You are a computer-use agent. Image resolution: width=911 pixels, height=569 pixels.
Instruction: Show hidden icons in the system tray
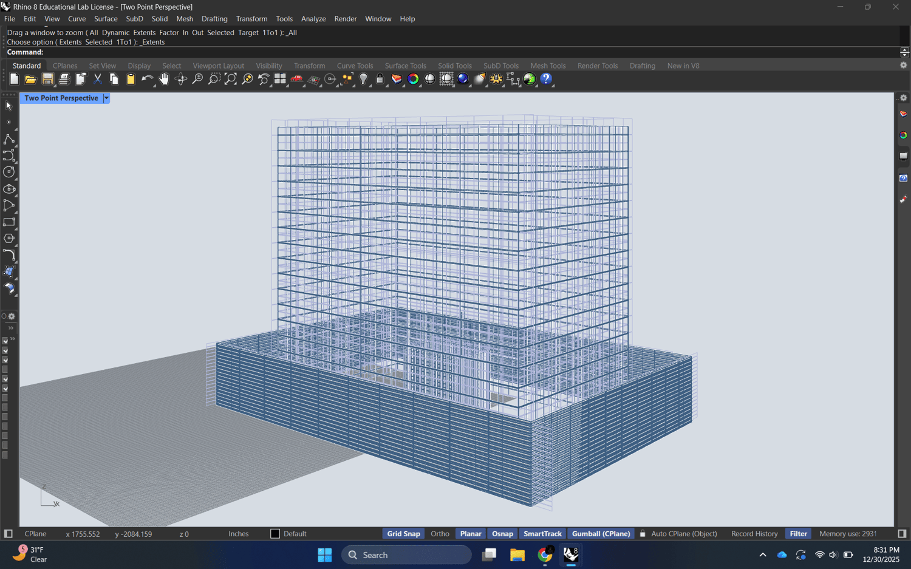763,554
